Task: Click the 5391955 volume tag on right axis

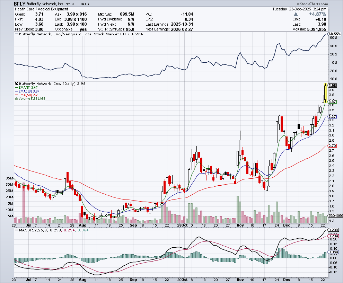Action: [x=336, y=216]
